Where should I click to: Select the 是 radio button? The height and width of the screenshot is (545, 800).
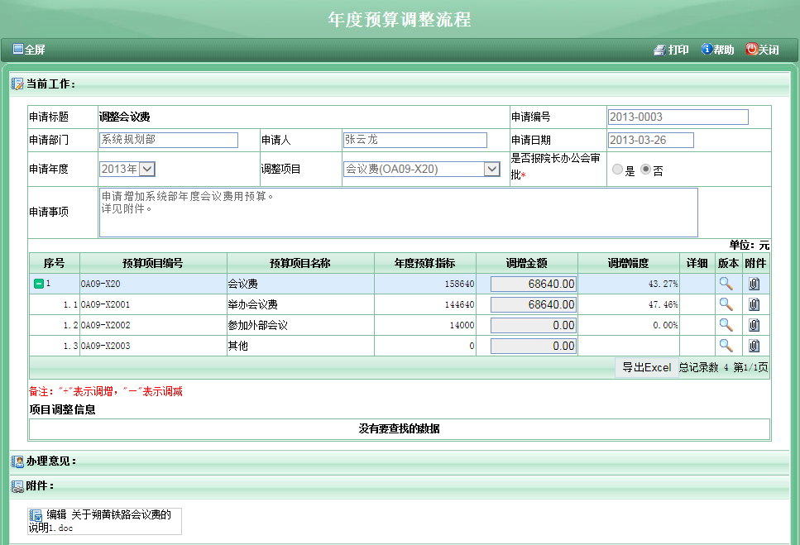(617, 170)
